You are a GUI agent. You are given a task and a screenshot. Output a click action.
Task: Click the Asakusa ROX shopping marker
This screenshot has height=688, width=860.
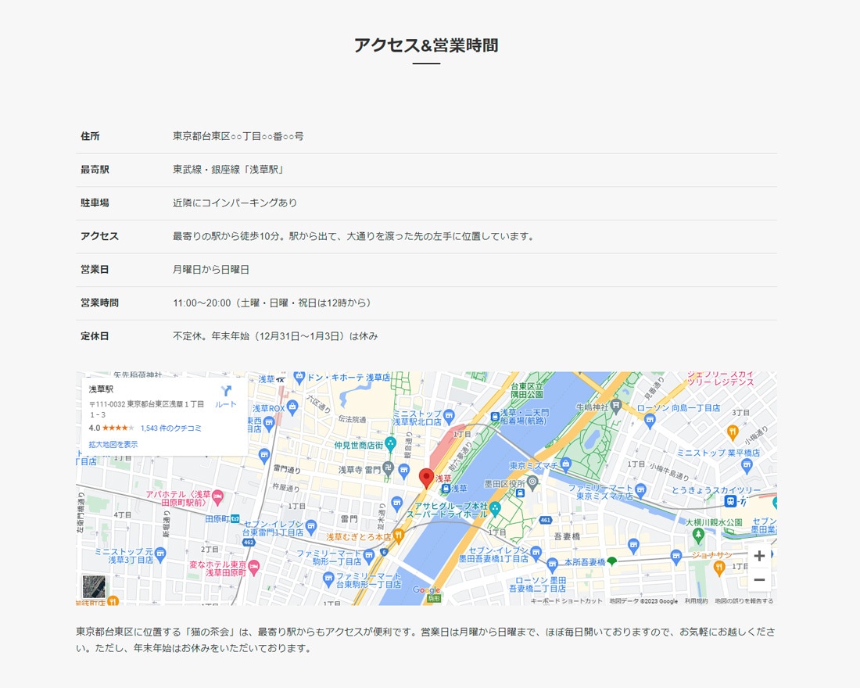[292, 407]
